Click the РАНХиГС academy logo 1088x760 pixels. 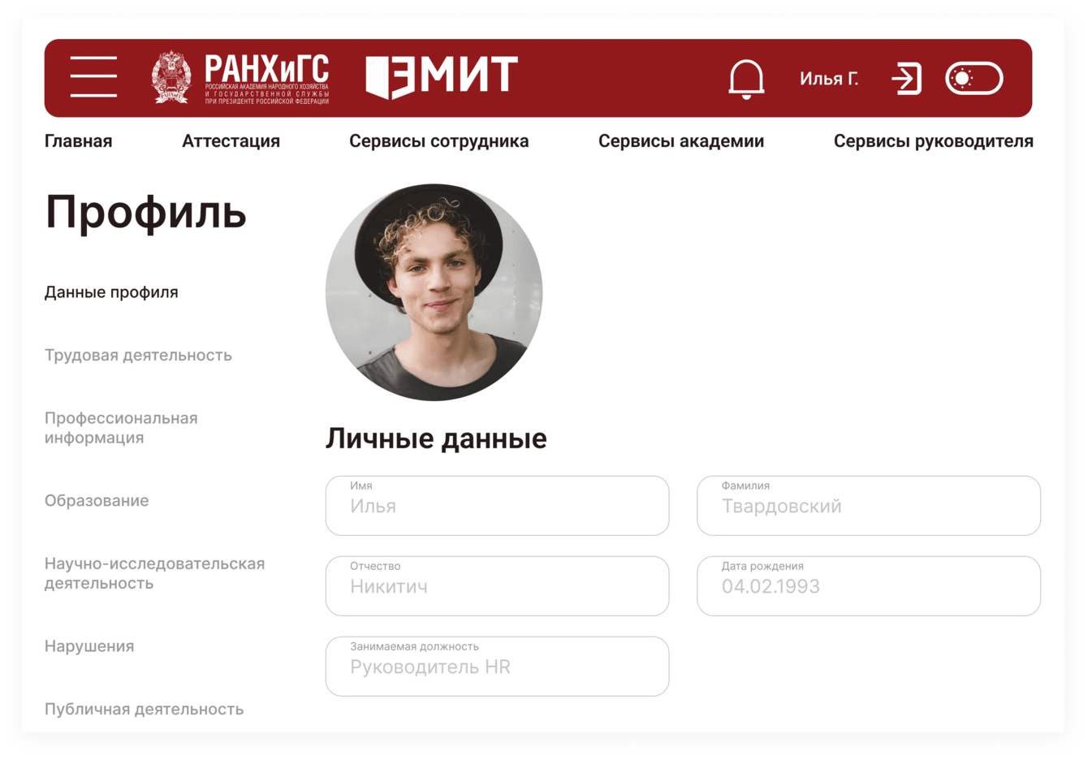pos(240,78)
